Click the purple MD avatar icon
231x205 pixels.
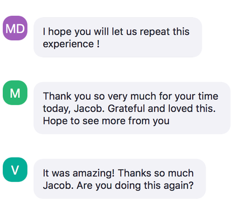15,28
